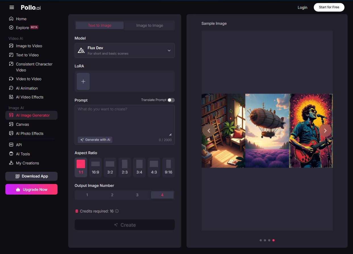Screen dimensions: 353x254
Task: Click the Download App button
Action: (x=31, y=176)
